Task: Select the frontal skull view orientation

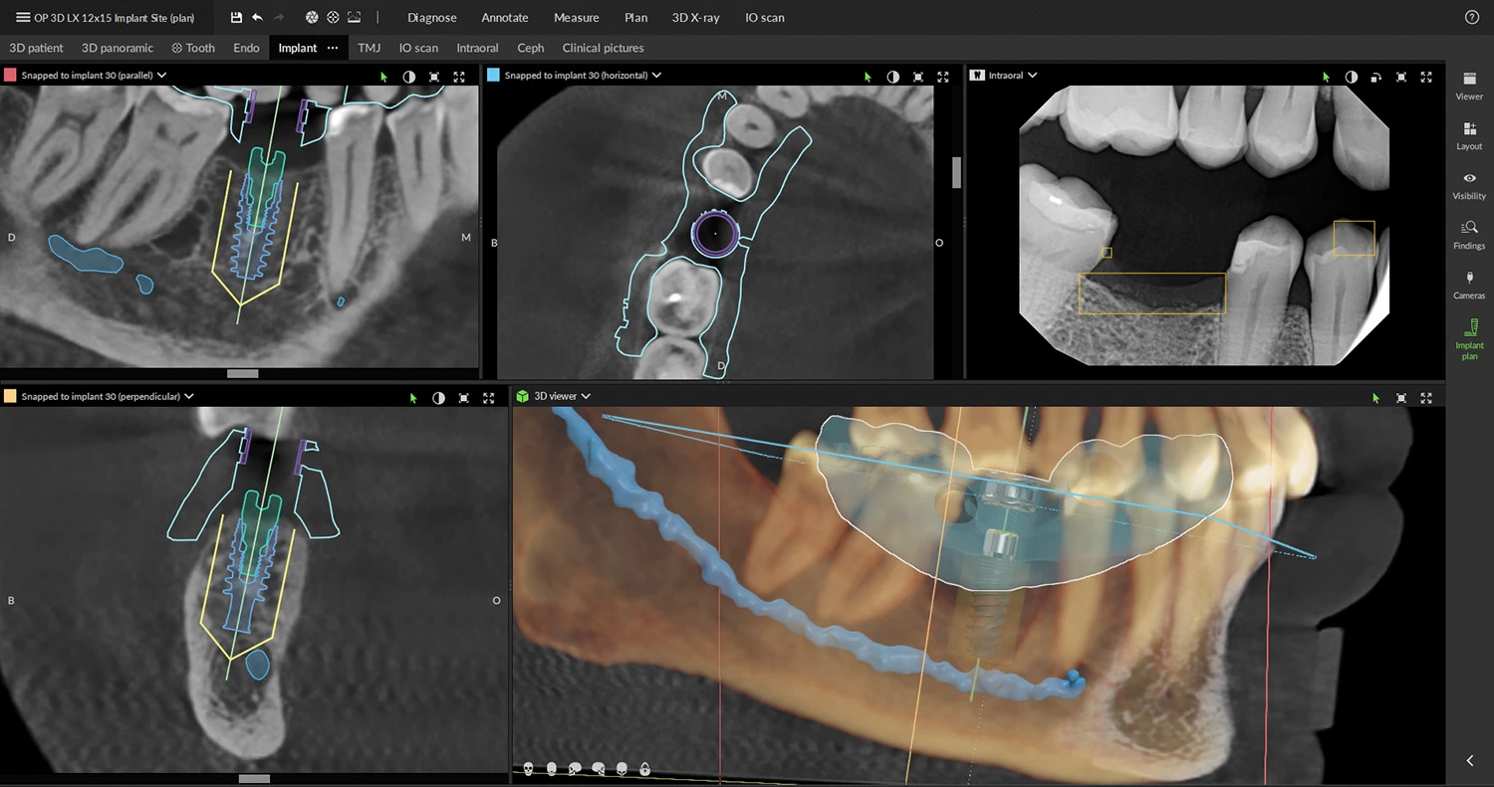Action: (x=528, y=768)
